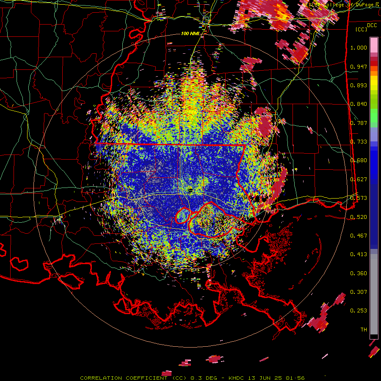Image resolution: width=381 pixels, height=381 pixels.
Task: Click the 0.253 legend value
Action: click(x=359, y=311)
